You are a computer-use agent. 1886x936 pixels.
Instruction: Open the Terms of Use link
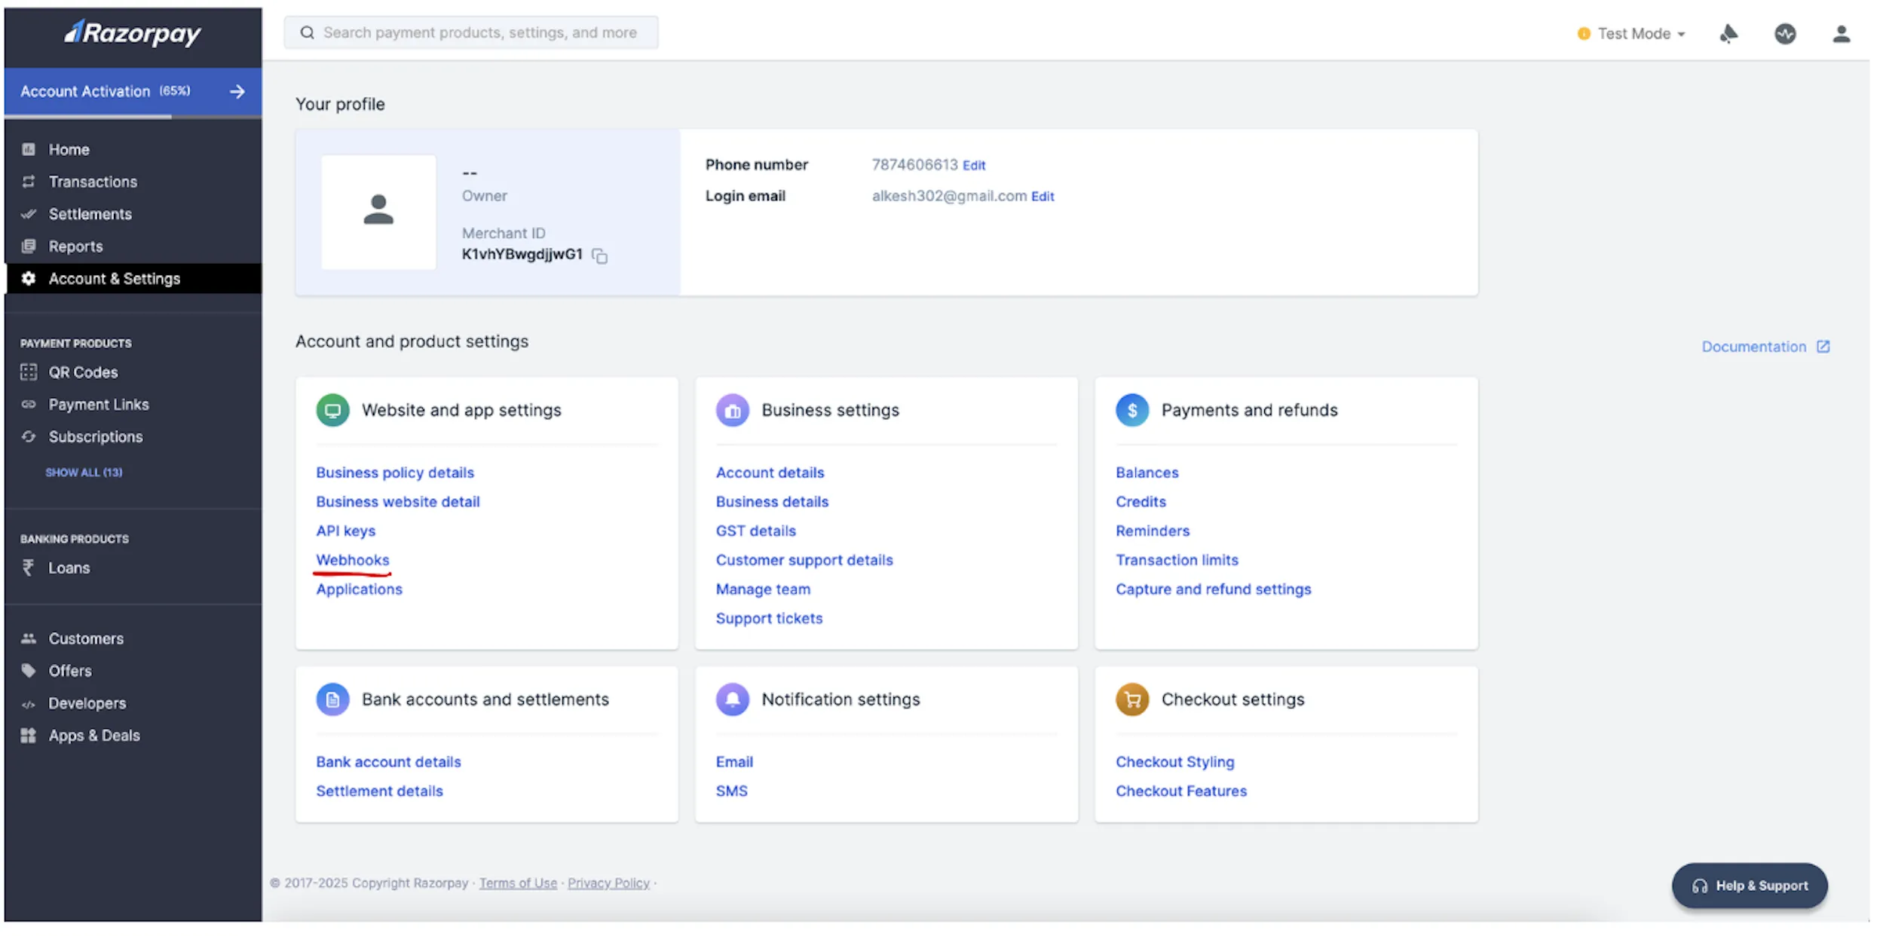(519, 883)
